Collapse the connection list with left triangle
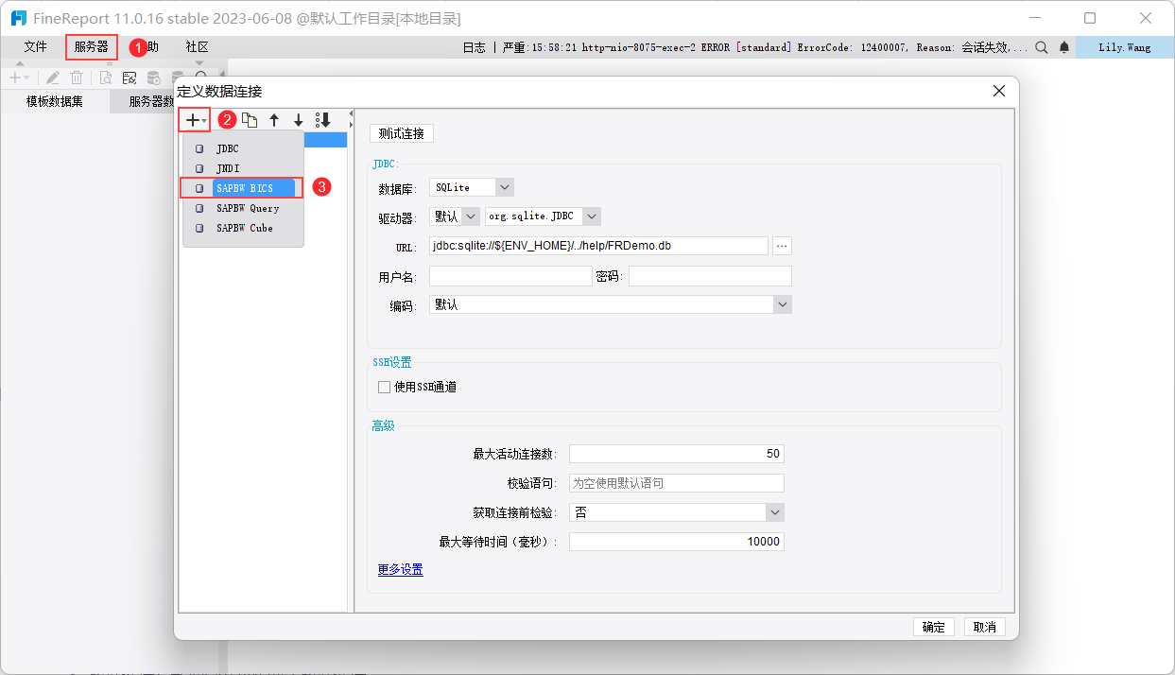This screenshot has width=1175, height=675. pyautogui.click(x=351, y=114)
